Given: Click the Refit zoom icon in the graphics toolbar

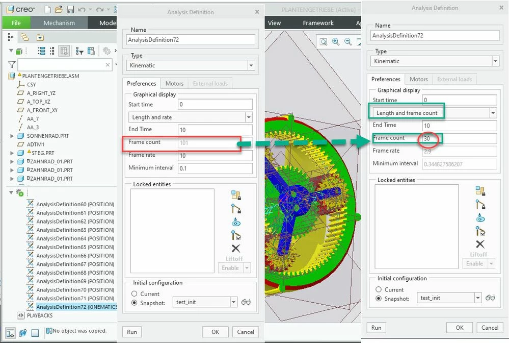Looking at the screenshot, I should pyautogui.click(x=324, y=42).
